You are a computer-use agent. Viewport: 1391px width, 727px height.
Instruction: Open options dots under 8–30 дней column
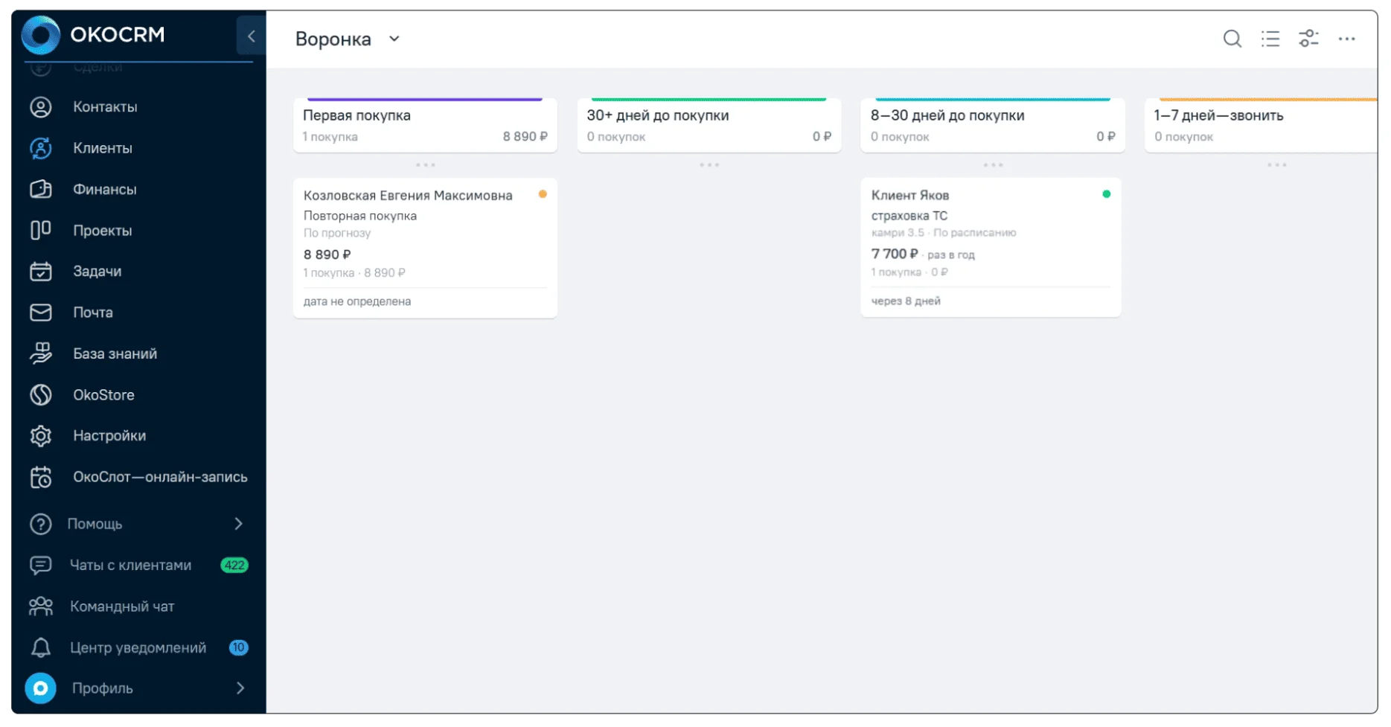(x=993, y=165)
